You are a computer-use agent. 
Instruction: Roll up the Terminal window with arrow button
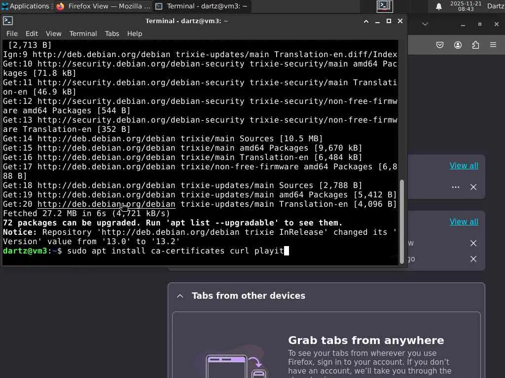(x=366, y=21)
